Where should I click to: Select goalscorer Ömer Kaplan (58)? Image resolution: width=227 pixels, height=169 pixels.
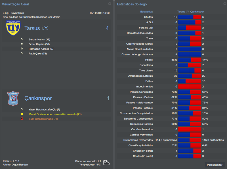coord(39,44)
